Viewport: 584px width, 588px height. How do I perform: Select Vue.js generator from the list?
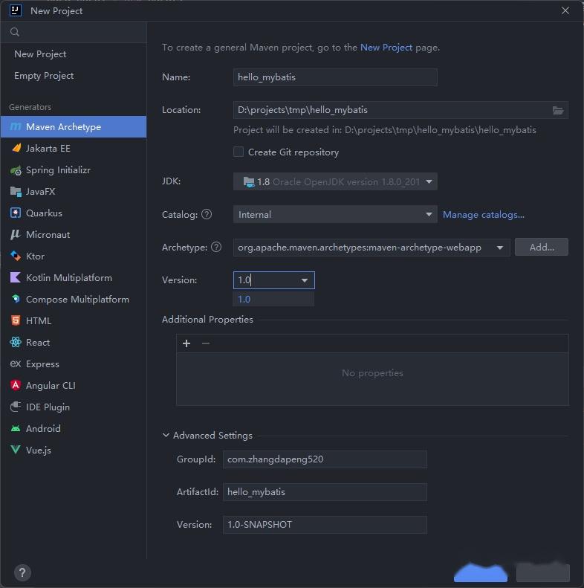click(x=39, y=450)
